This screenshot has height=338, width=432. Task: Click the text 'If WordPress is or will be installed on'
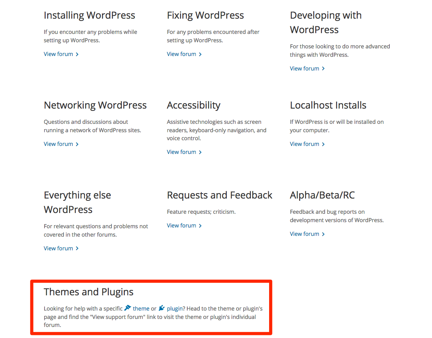tap(337, 122)
